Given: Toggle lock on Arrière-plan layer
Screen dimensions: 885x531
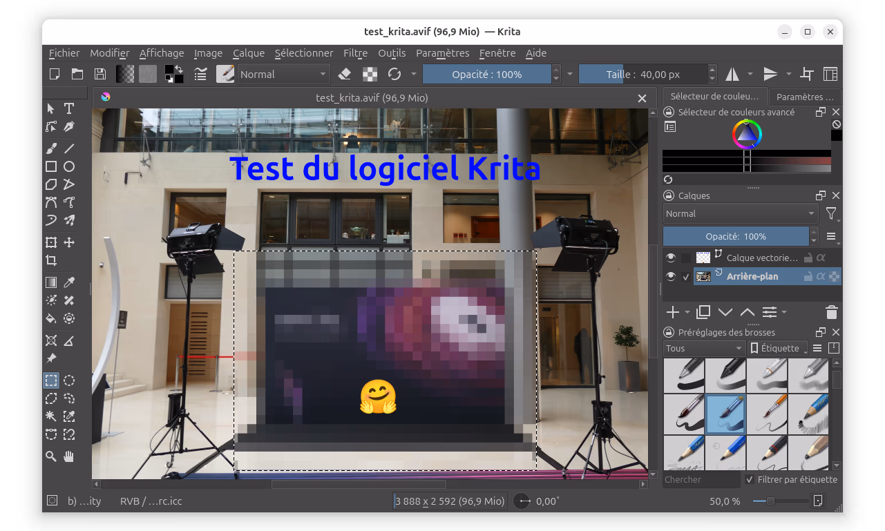Looking at the screenshot, I should tap(807, 276).
